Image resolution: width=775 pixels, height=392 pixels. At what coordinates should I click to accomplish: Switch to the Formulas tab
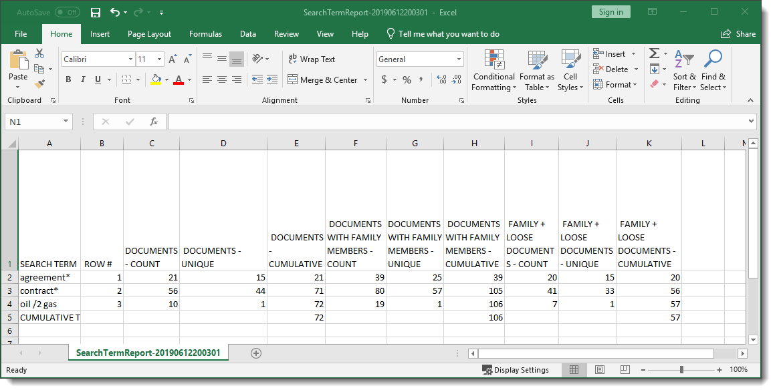(x=205, y=34)
